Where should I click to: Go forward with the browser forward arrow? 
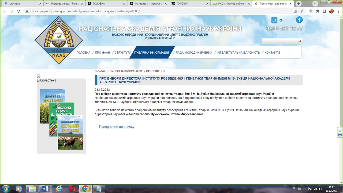point(12,11)
